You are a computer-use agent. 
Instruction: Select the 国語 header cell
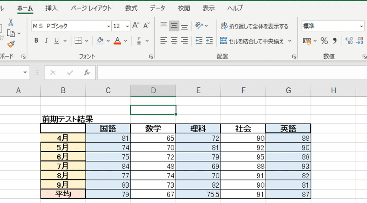point(108,129)
